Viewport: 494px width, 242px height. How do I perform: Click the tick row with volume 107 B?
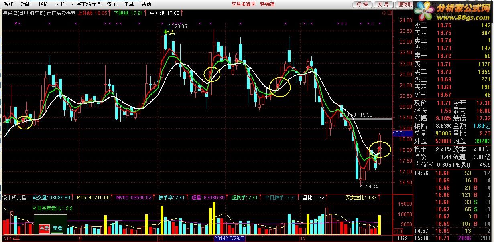point(453,224)
